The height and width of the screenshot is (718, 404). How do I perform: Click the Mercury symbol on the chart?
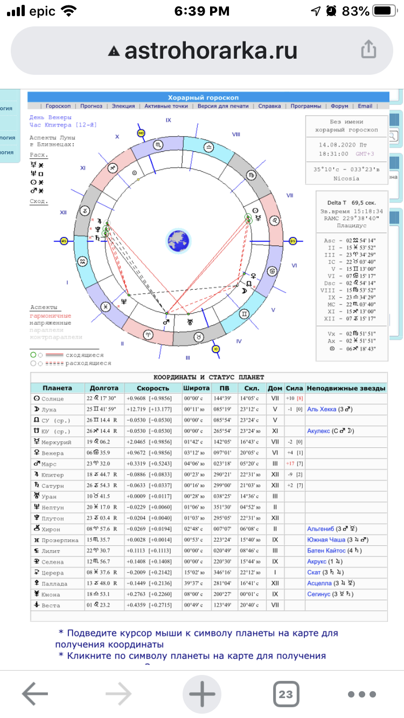pos(258,219)
